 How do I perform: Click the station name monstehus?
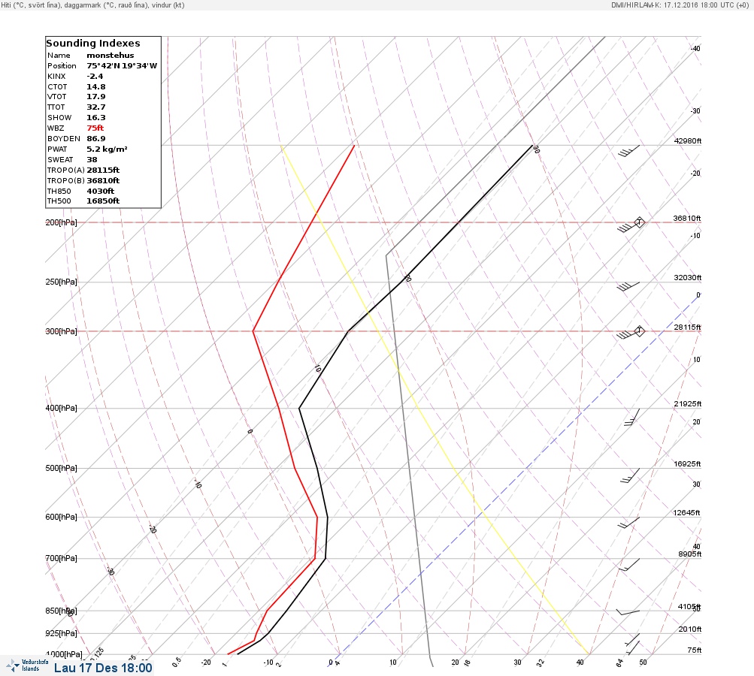[x=110, y=56]
